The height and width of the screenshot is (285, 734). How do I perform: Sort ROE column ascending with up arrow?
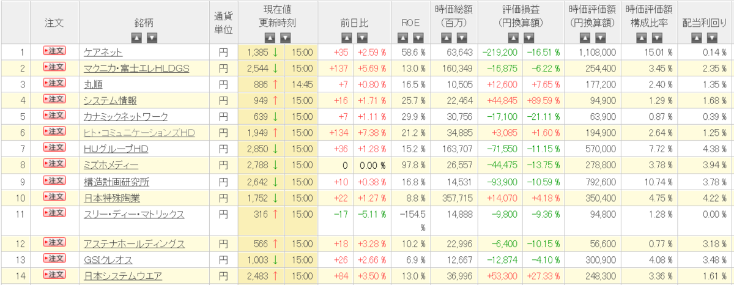(x=402, y=37)
